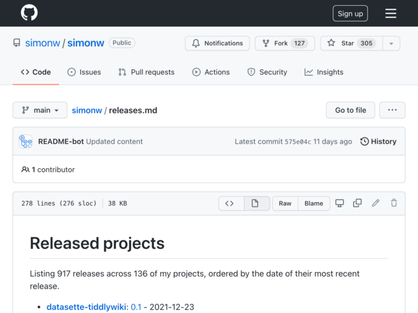Open the Raw file view

(x=285, y=203)
